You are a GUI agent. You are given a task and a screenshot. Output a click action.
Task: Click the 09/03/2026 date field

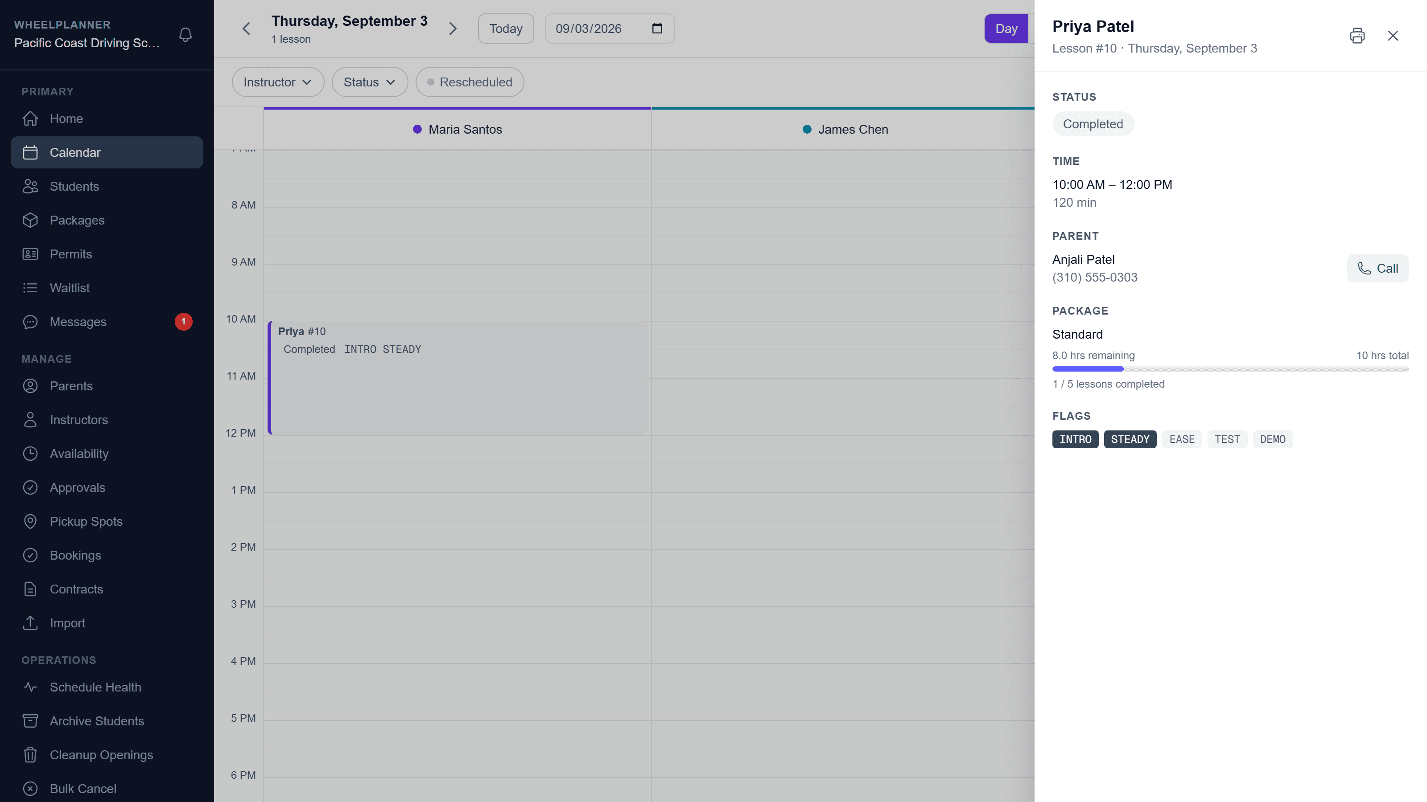609,28
